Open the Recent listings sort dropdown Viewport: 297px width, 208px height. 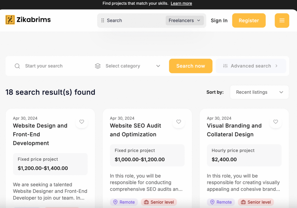pyautogui.click(x=259, y=92)
